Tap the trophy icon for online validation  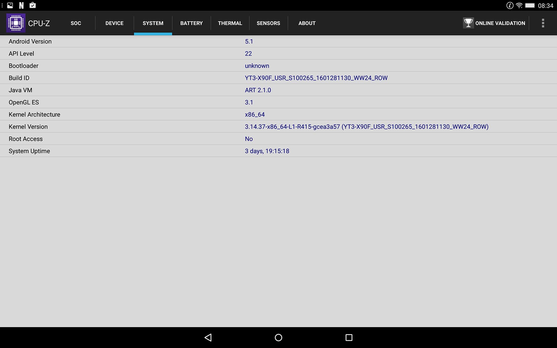point(468,23)
